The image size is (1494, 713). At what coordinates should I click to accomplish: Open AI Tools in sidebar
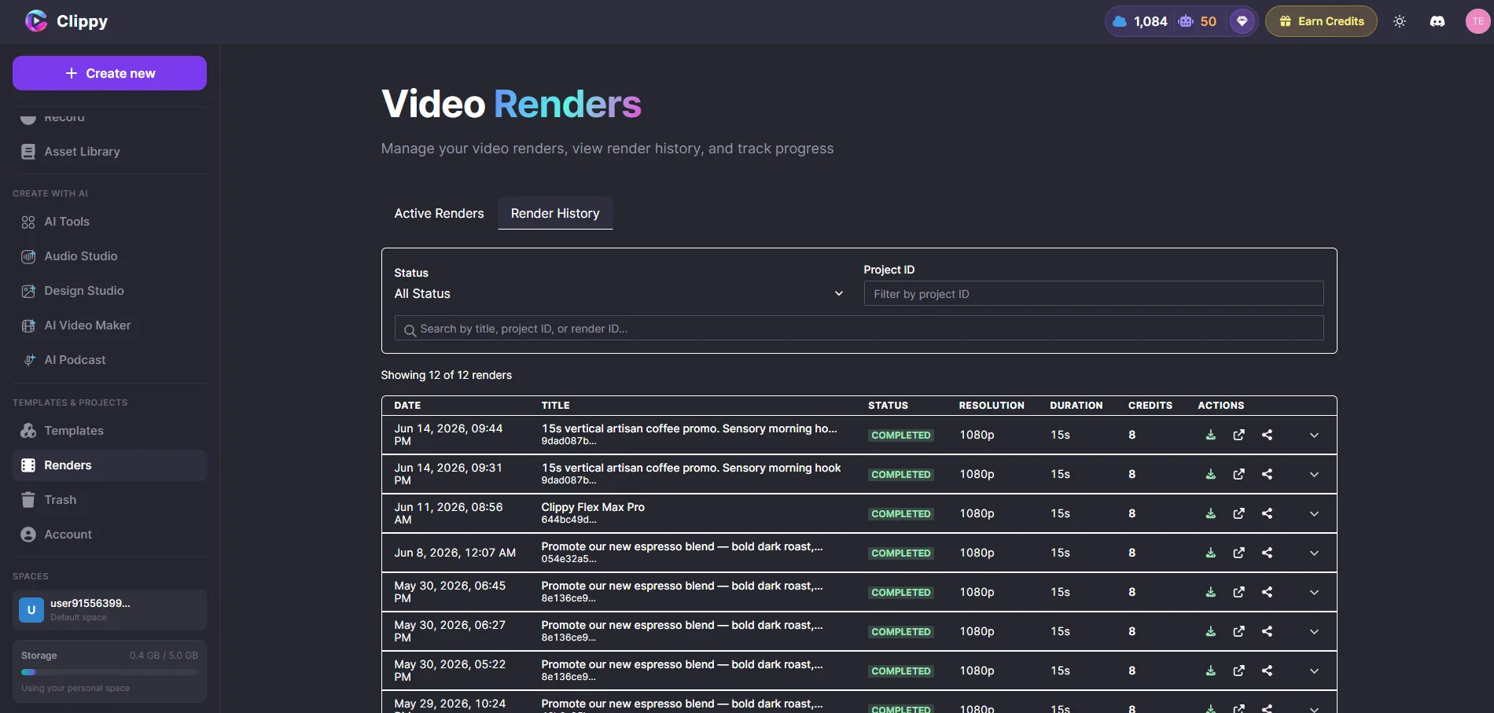(109, 222)
